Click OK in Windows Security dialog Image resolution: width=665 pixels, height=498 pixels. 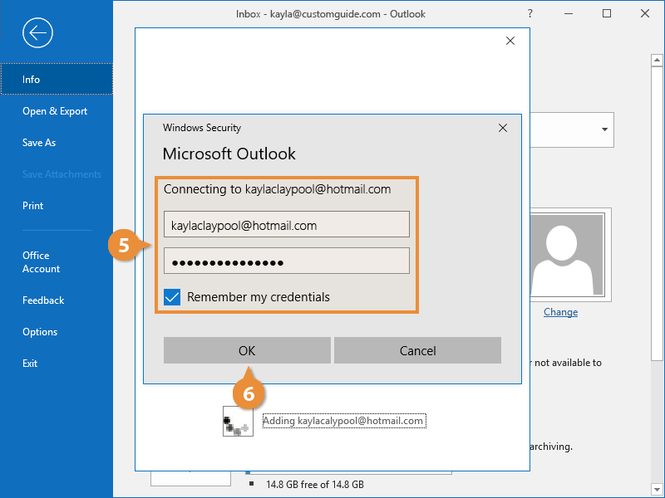point(247,350)
